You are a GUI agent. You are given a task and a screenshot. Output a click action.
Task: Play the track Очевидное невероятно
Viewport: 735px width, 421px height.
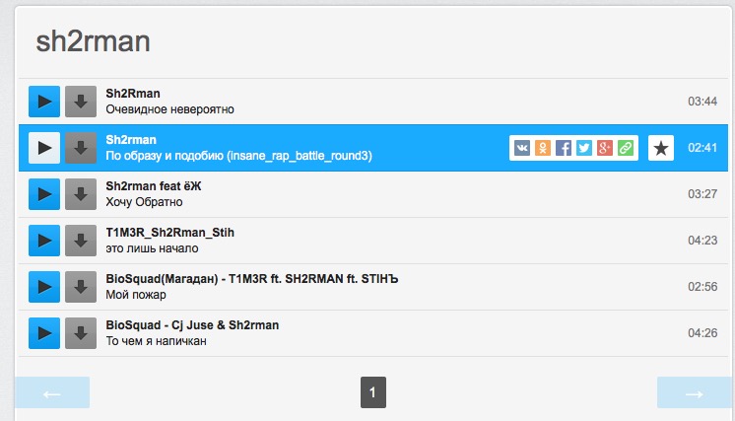pos(44,102)
